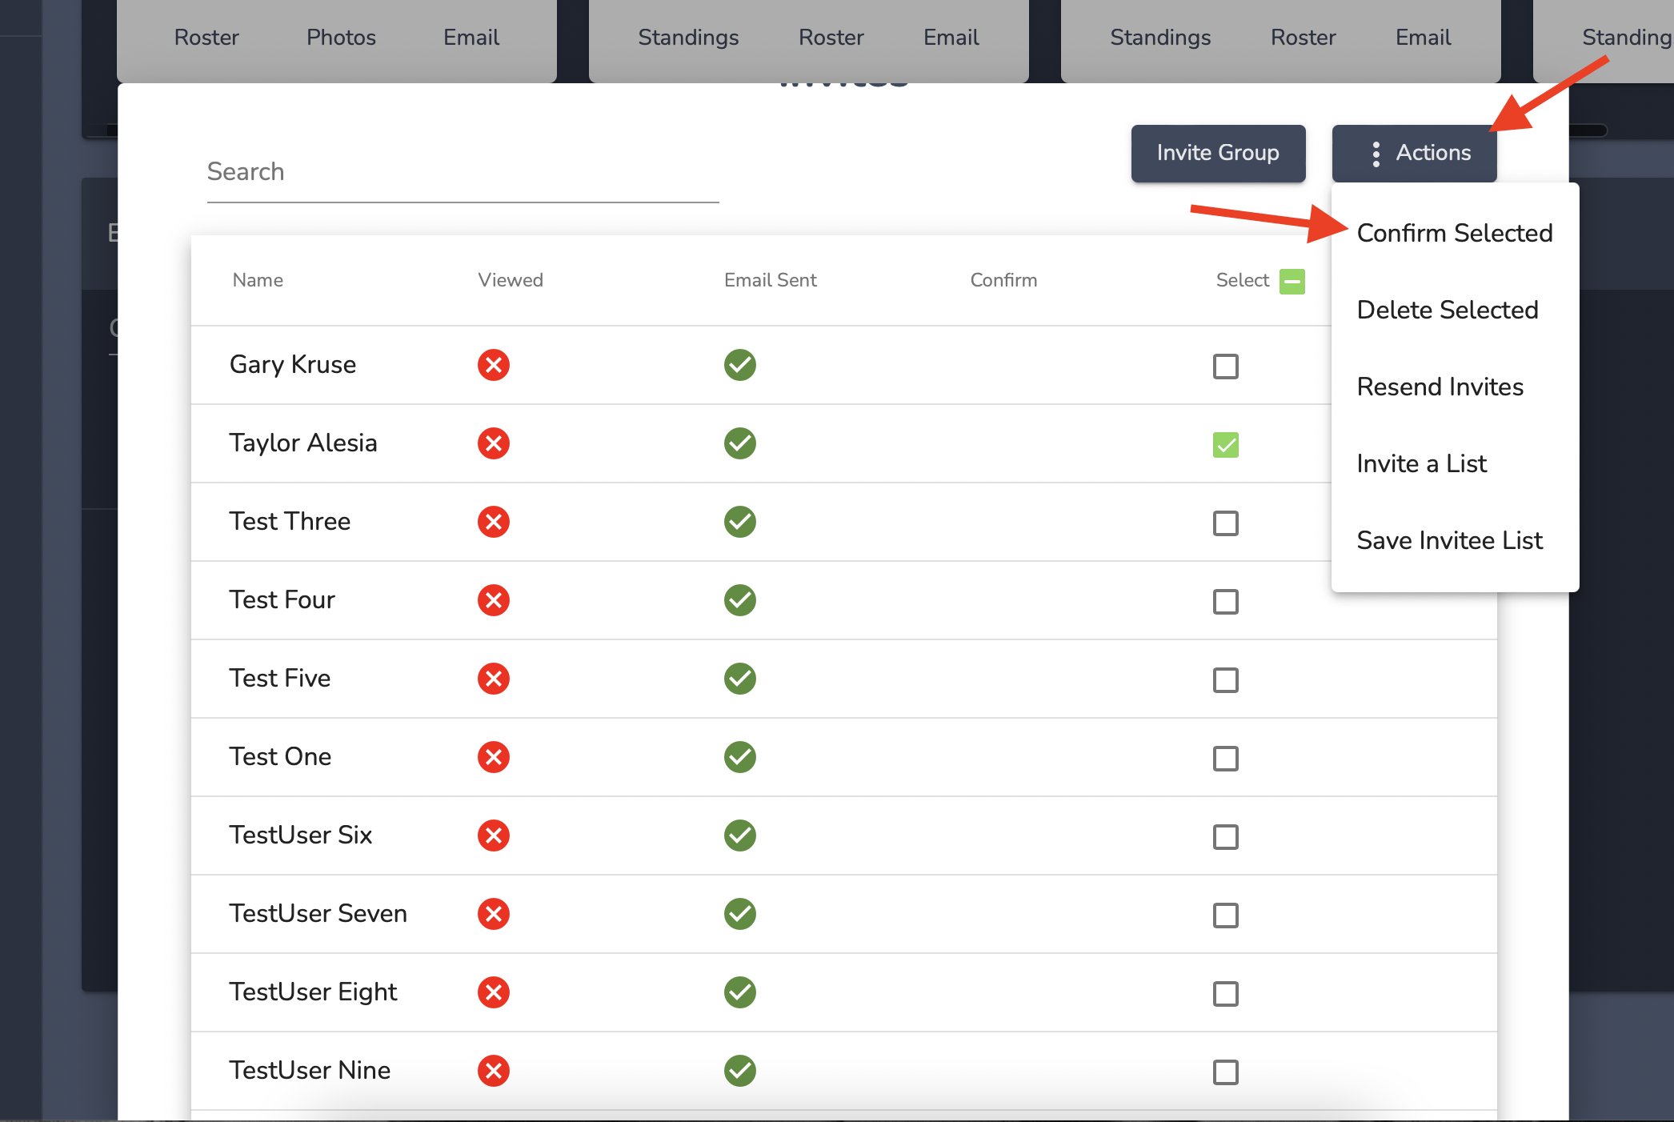Click Test Five's red not-viewed icon

click(494, 679)
